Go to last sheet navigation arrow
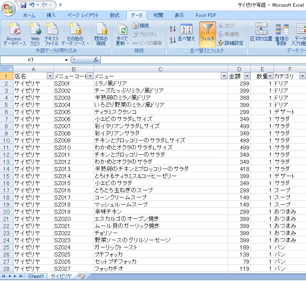This screenshot has height=281, width=306. tap(21, 276)
